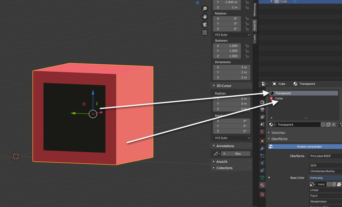This screenshot has width=342, height=207.
Task: Open the object XYZ Euler rotation mode dropdown
Action: tap(232, 35)
